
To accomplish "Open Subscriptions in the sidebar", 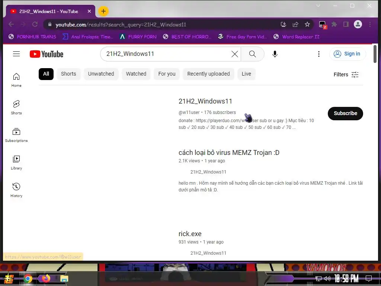I will 16,135.
